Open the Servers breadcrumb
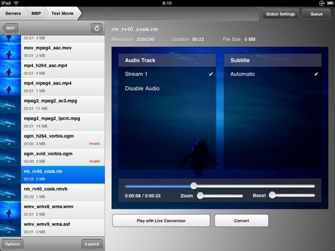 point(13,13)
